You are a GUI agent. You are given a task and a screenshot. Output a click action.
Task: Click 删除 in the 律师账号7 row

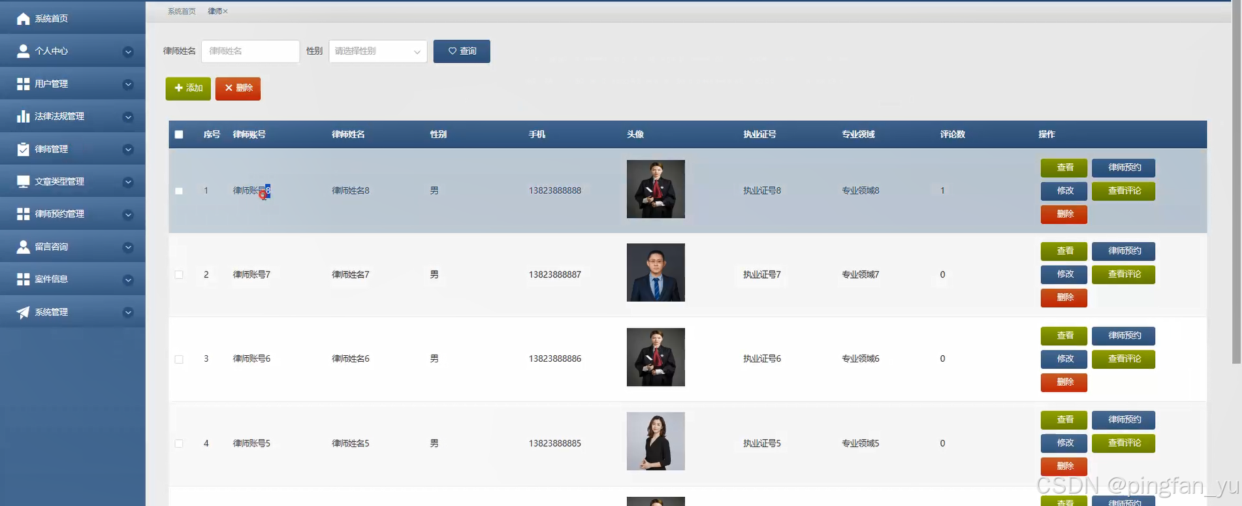click(1064, 298)
